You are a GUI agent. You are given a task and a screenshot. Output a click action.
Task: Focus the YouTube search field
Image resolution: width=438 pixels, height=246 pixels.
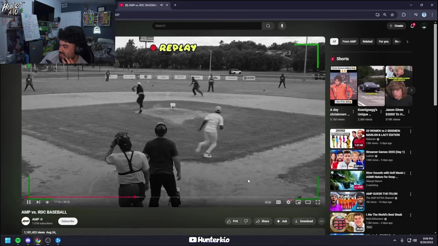[x=207, y=26]
